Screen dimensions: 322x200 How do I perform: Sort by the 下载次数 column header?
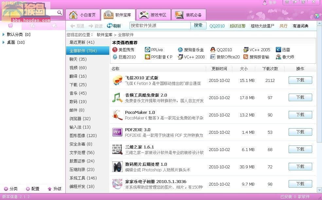[x=270, y=69]
